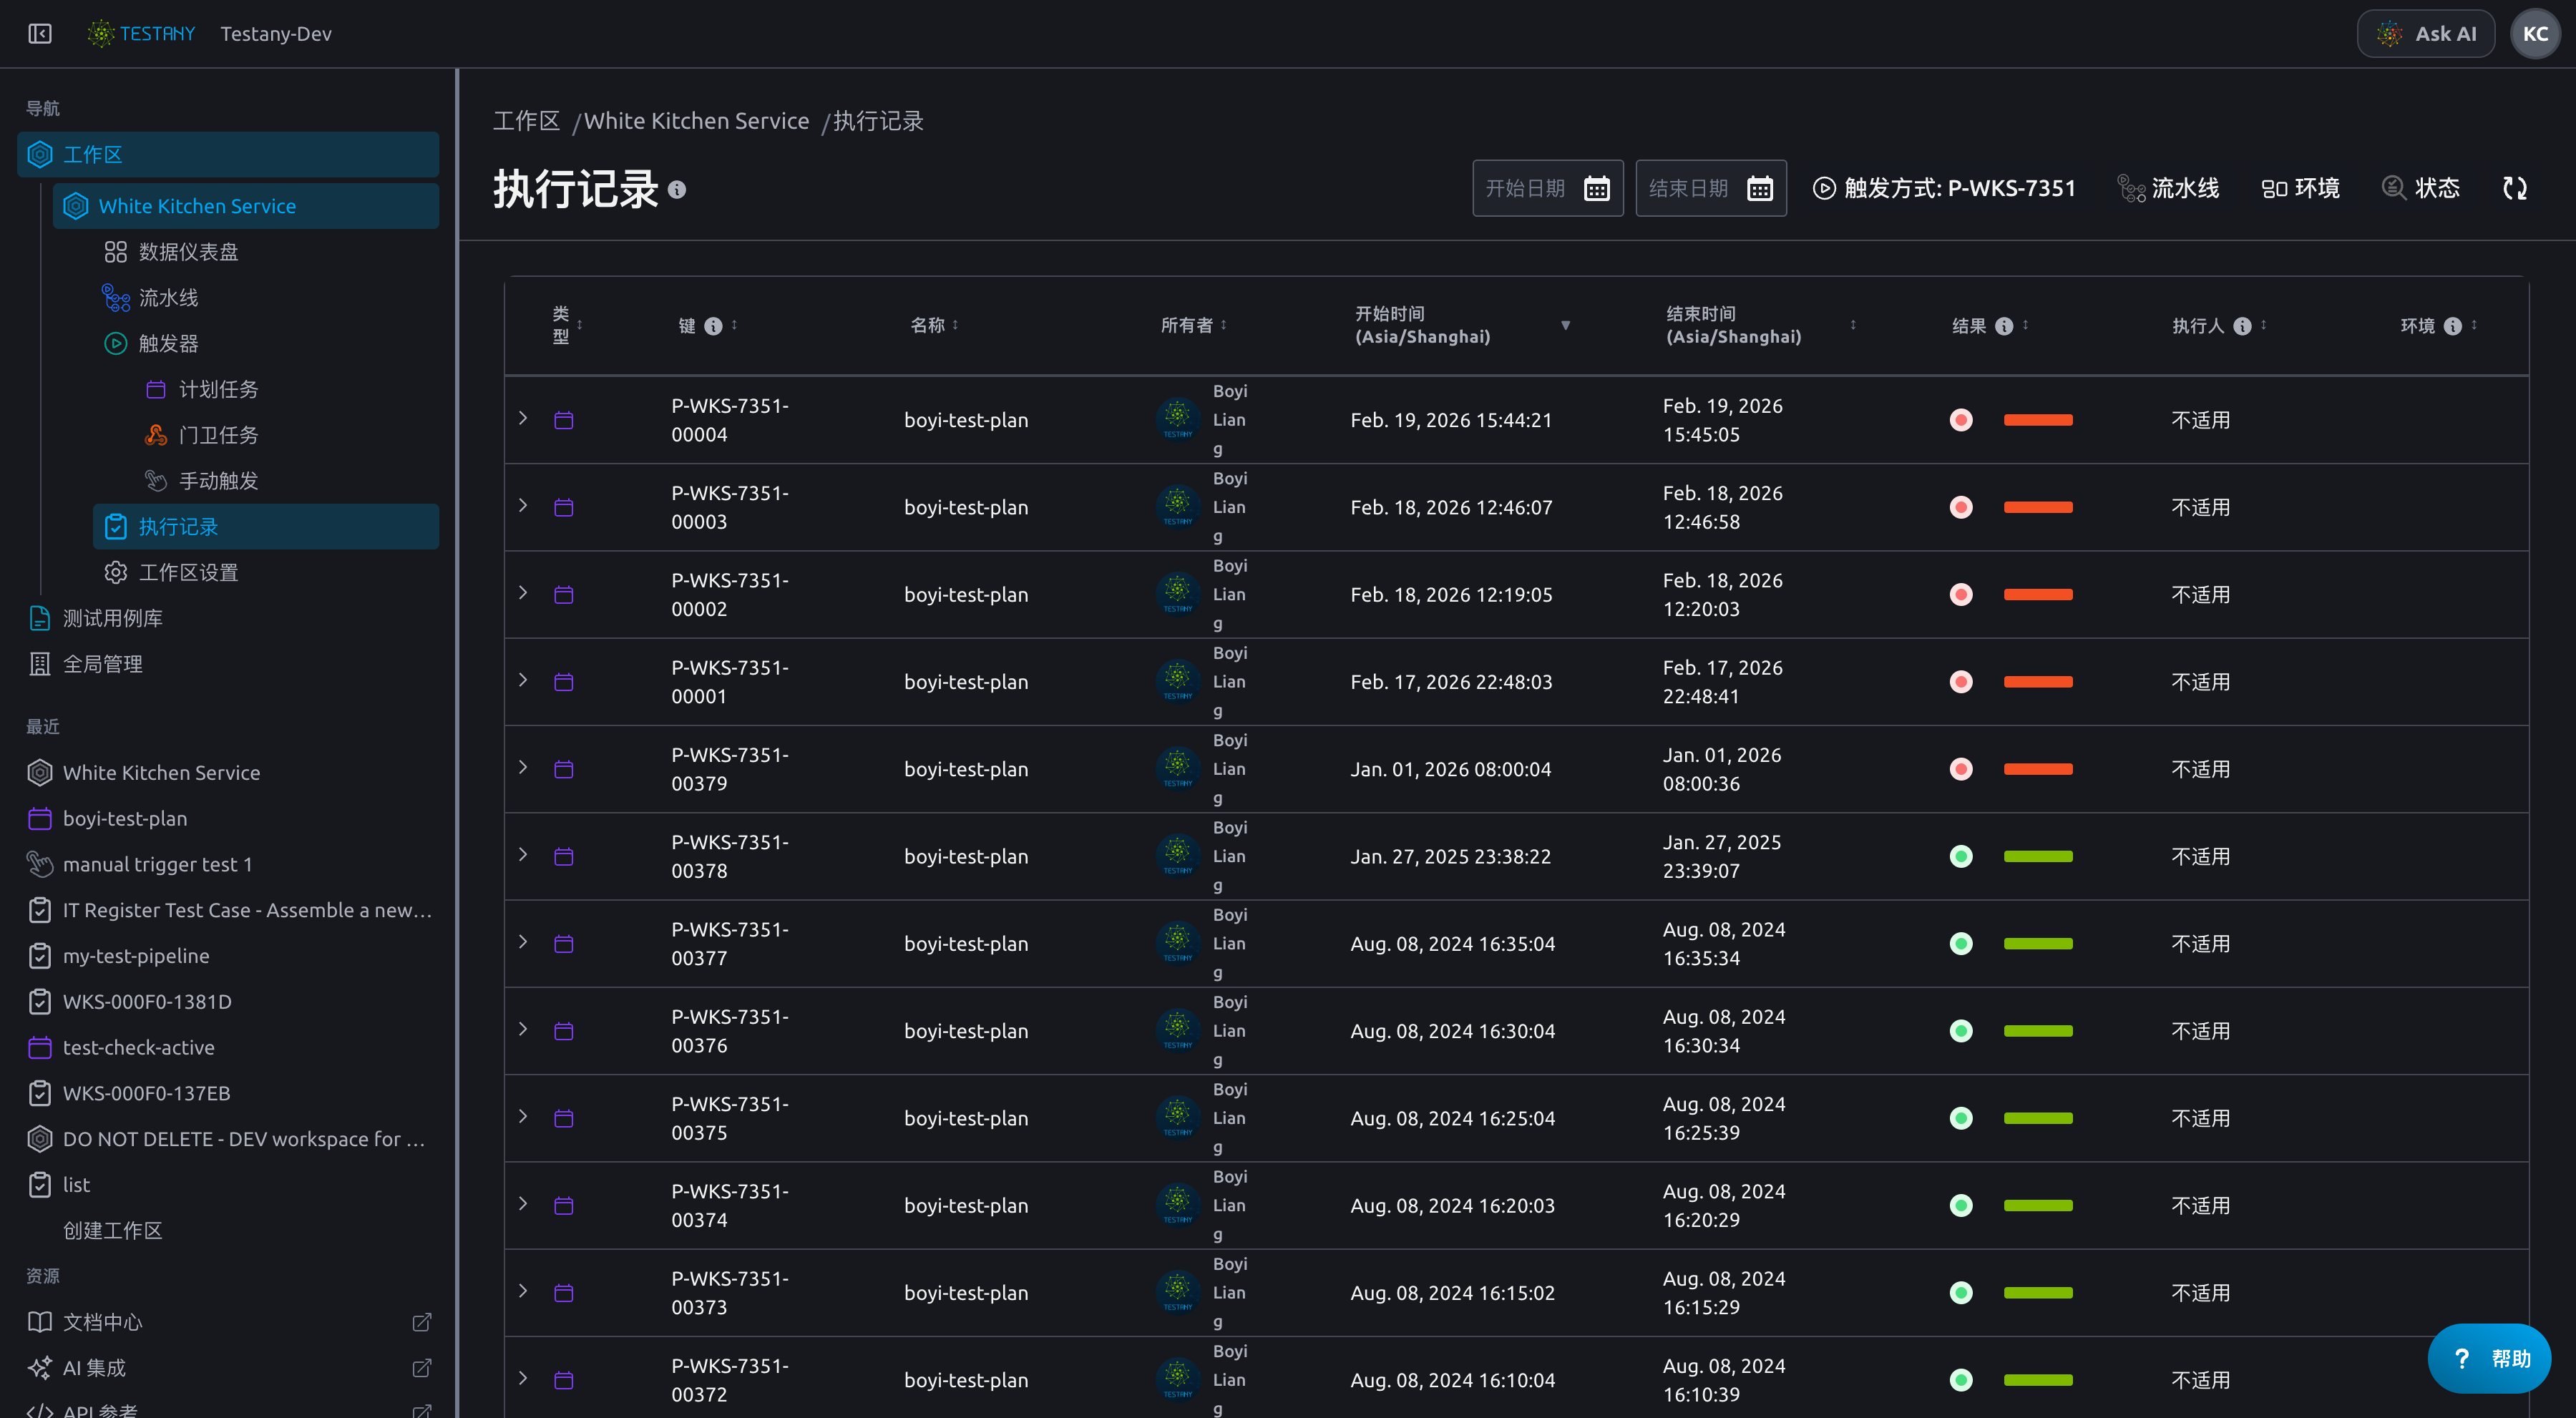Click the 开始日期 input field
The width and height of the screenshot is (2576, 1418).
[x=1548, y=188]
